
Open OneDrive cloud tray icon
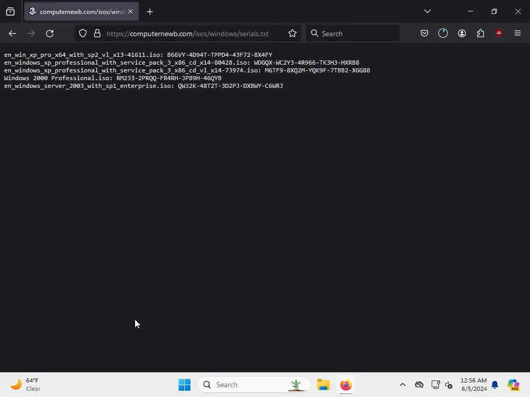(x=419, y=385)
